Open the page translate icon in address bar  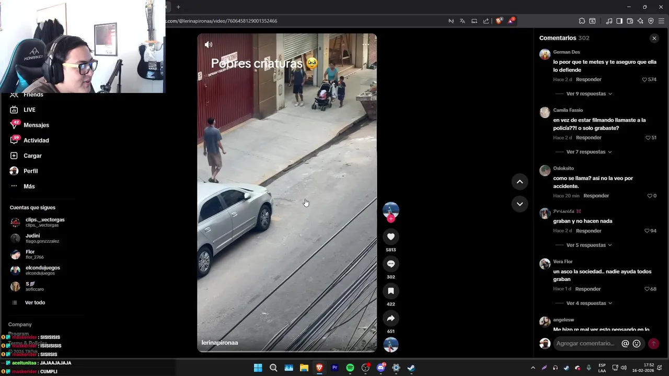tap(463, 21)
